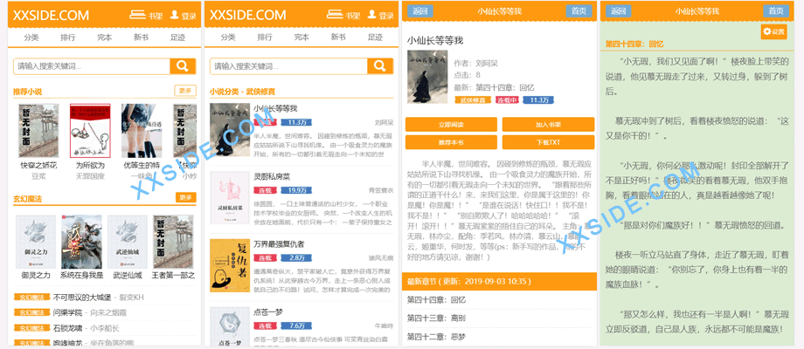Open the 设置 settings gear in the reader
Viewport: 804px width, 349px height.
coord(773,31)
